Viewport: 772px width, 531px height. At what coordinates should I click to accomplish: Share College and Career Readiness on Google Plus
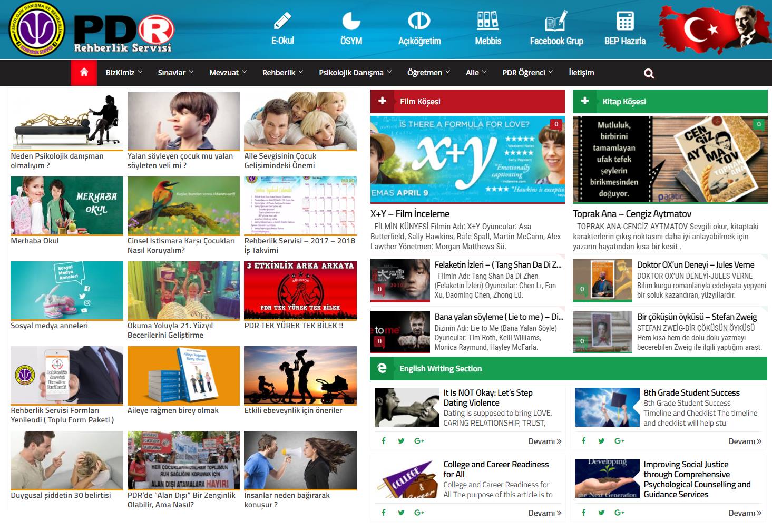coord(419,513)
